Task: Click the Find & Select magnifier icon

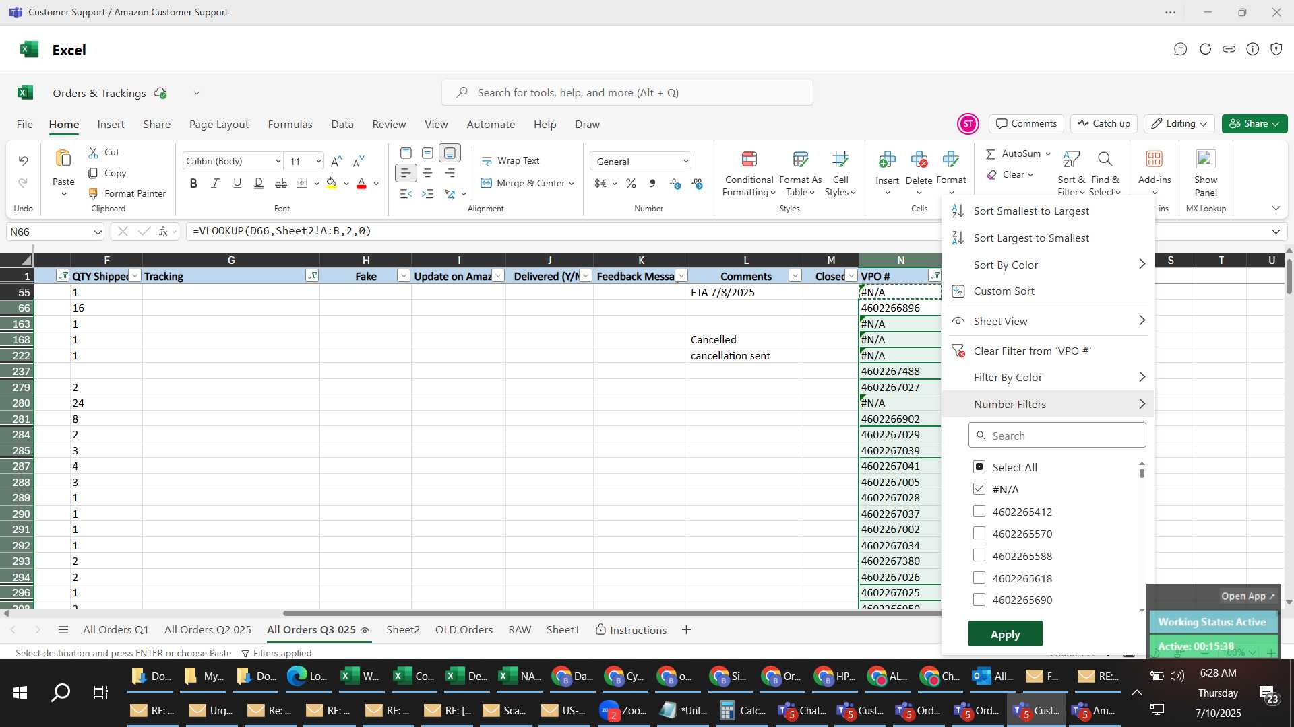Action: pyautogui.click(x=1105, y=159)
